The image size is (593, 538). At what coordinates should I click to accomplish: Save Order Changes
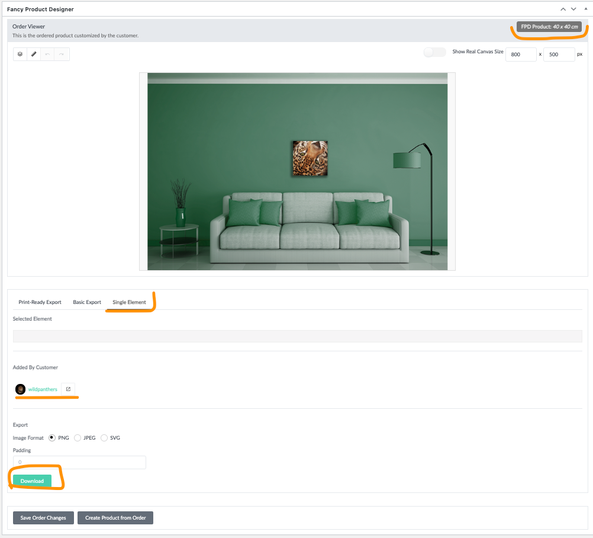[43, 517]
